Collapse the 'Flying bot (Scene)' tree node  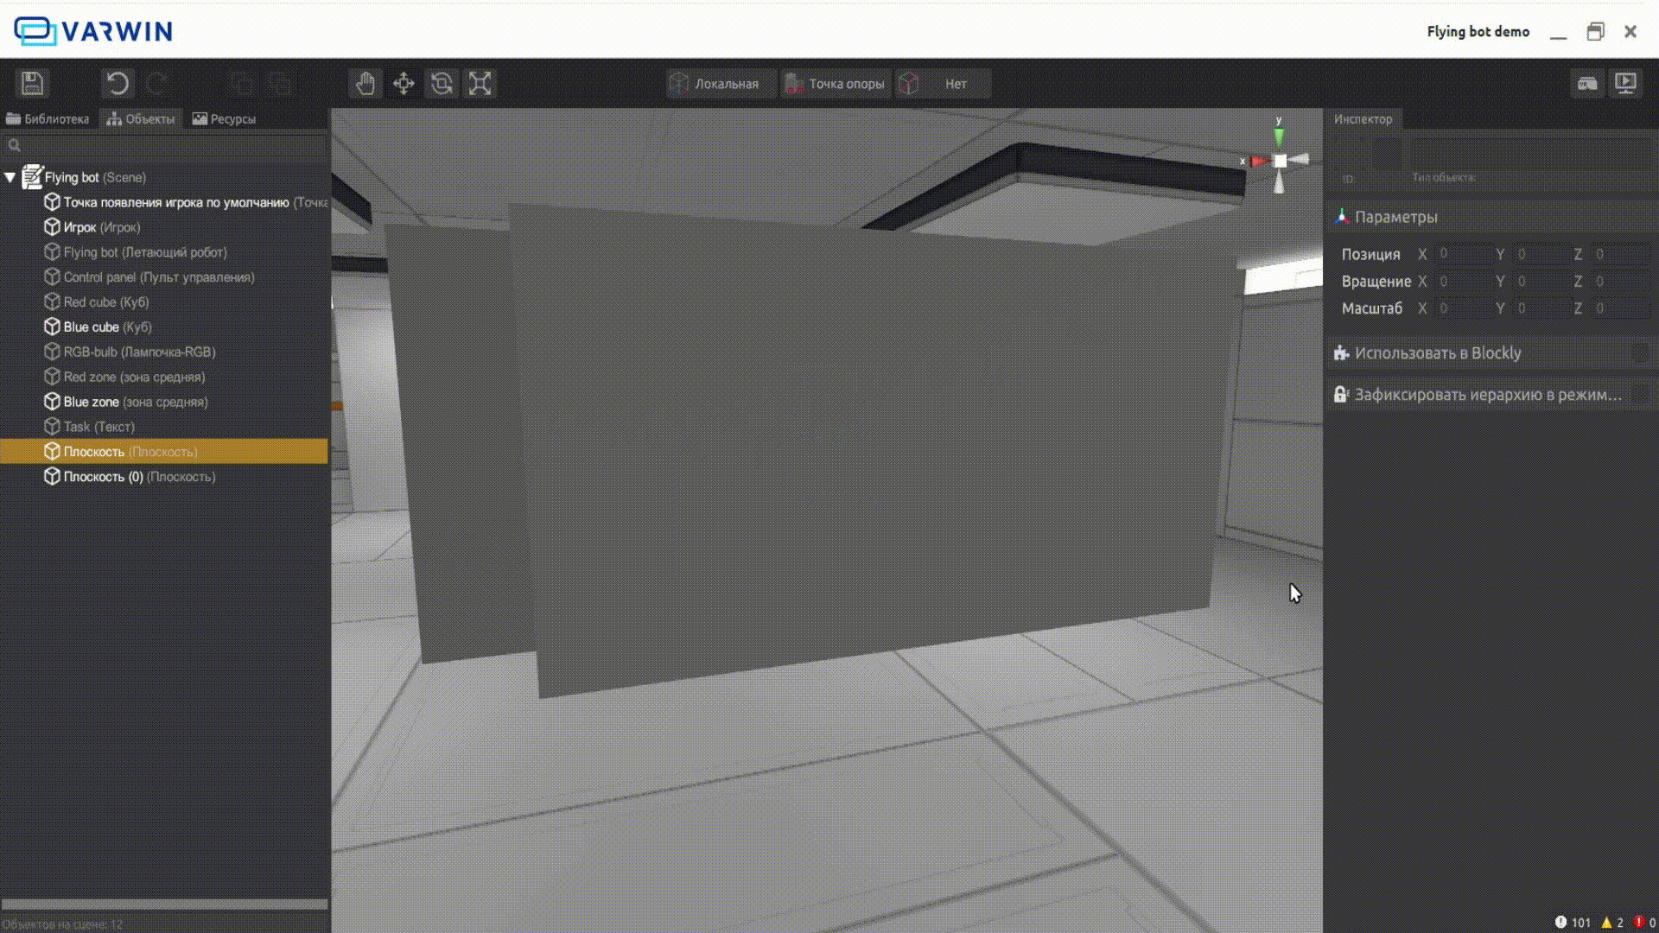pyautogui.click(x=10, y=177)
